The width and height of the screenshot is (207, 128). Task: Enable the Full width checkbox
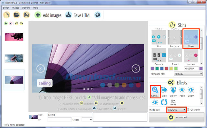coord(188,110)
